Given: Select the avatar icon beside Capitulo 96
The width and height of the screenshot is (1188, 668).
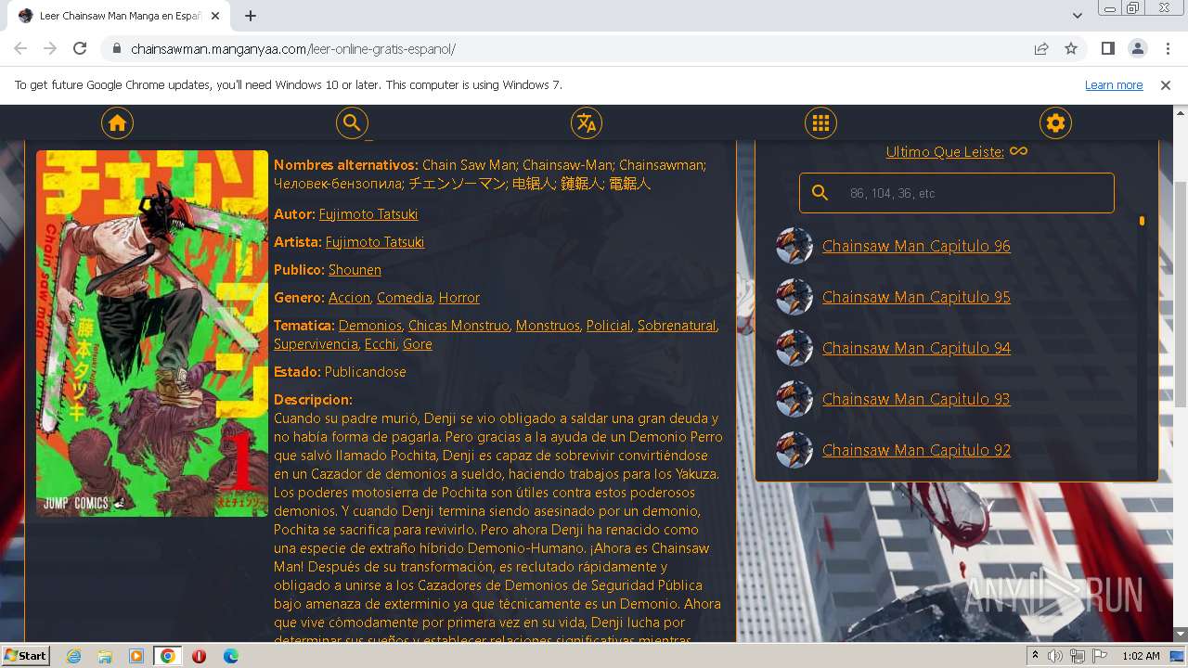Looking at the screenshot, I should point(794,246).
